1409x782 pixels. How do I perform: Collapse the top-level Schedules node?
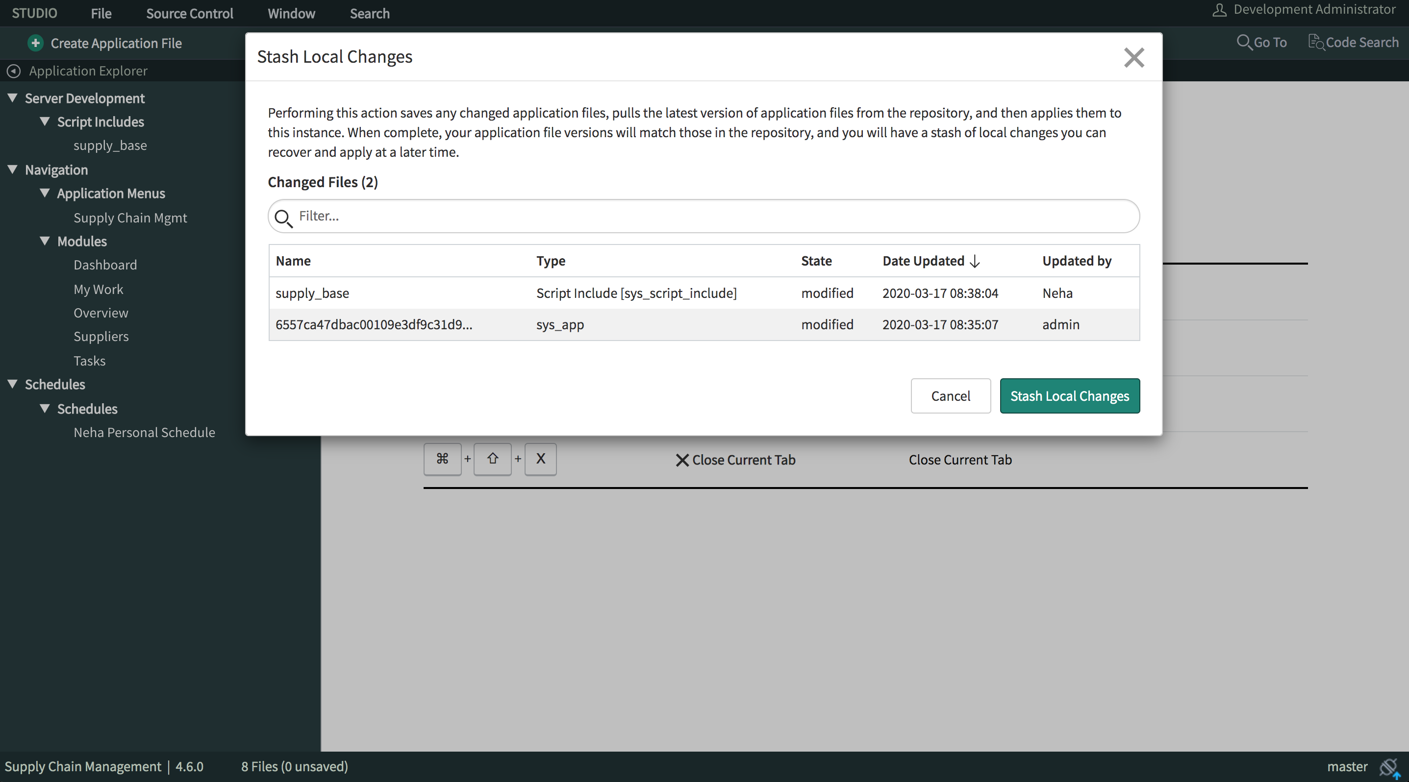13,384
